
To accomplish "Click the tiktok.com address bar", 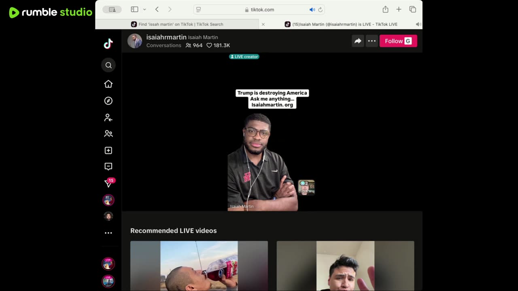I will pos(259,10).
